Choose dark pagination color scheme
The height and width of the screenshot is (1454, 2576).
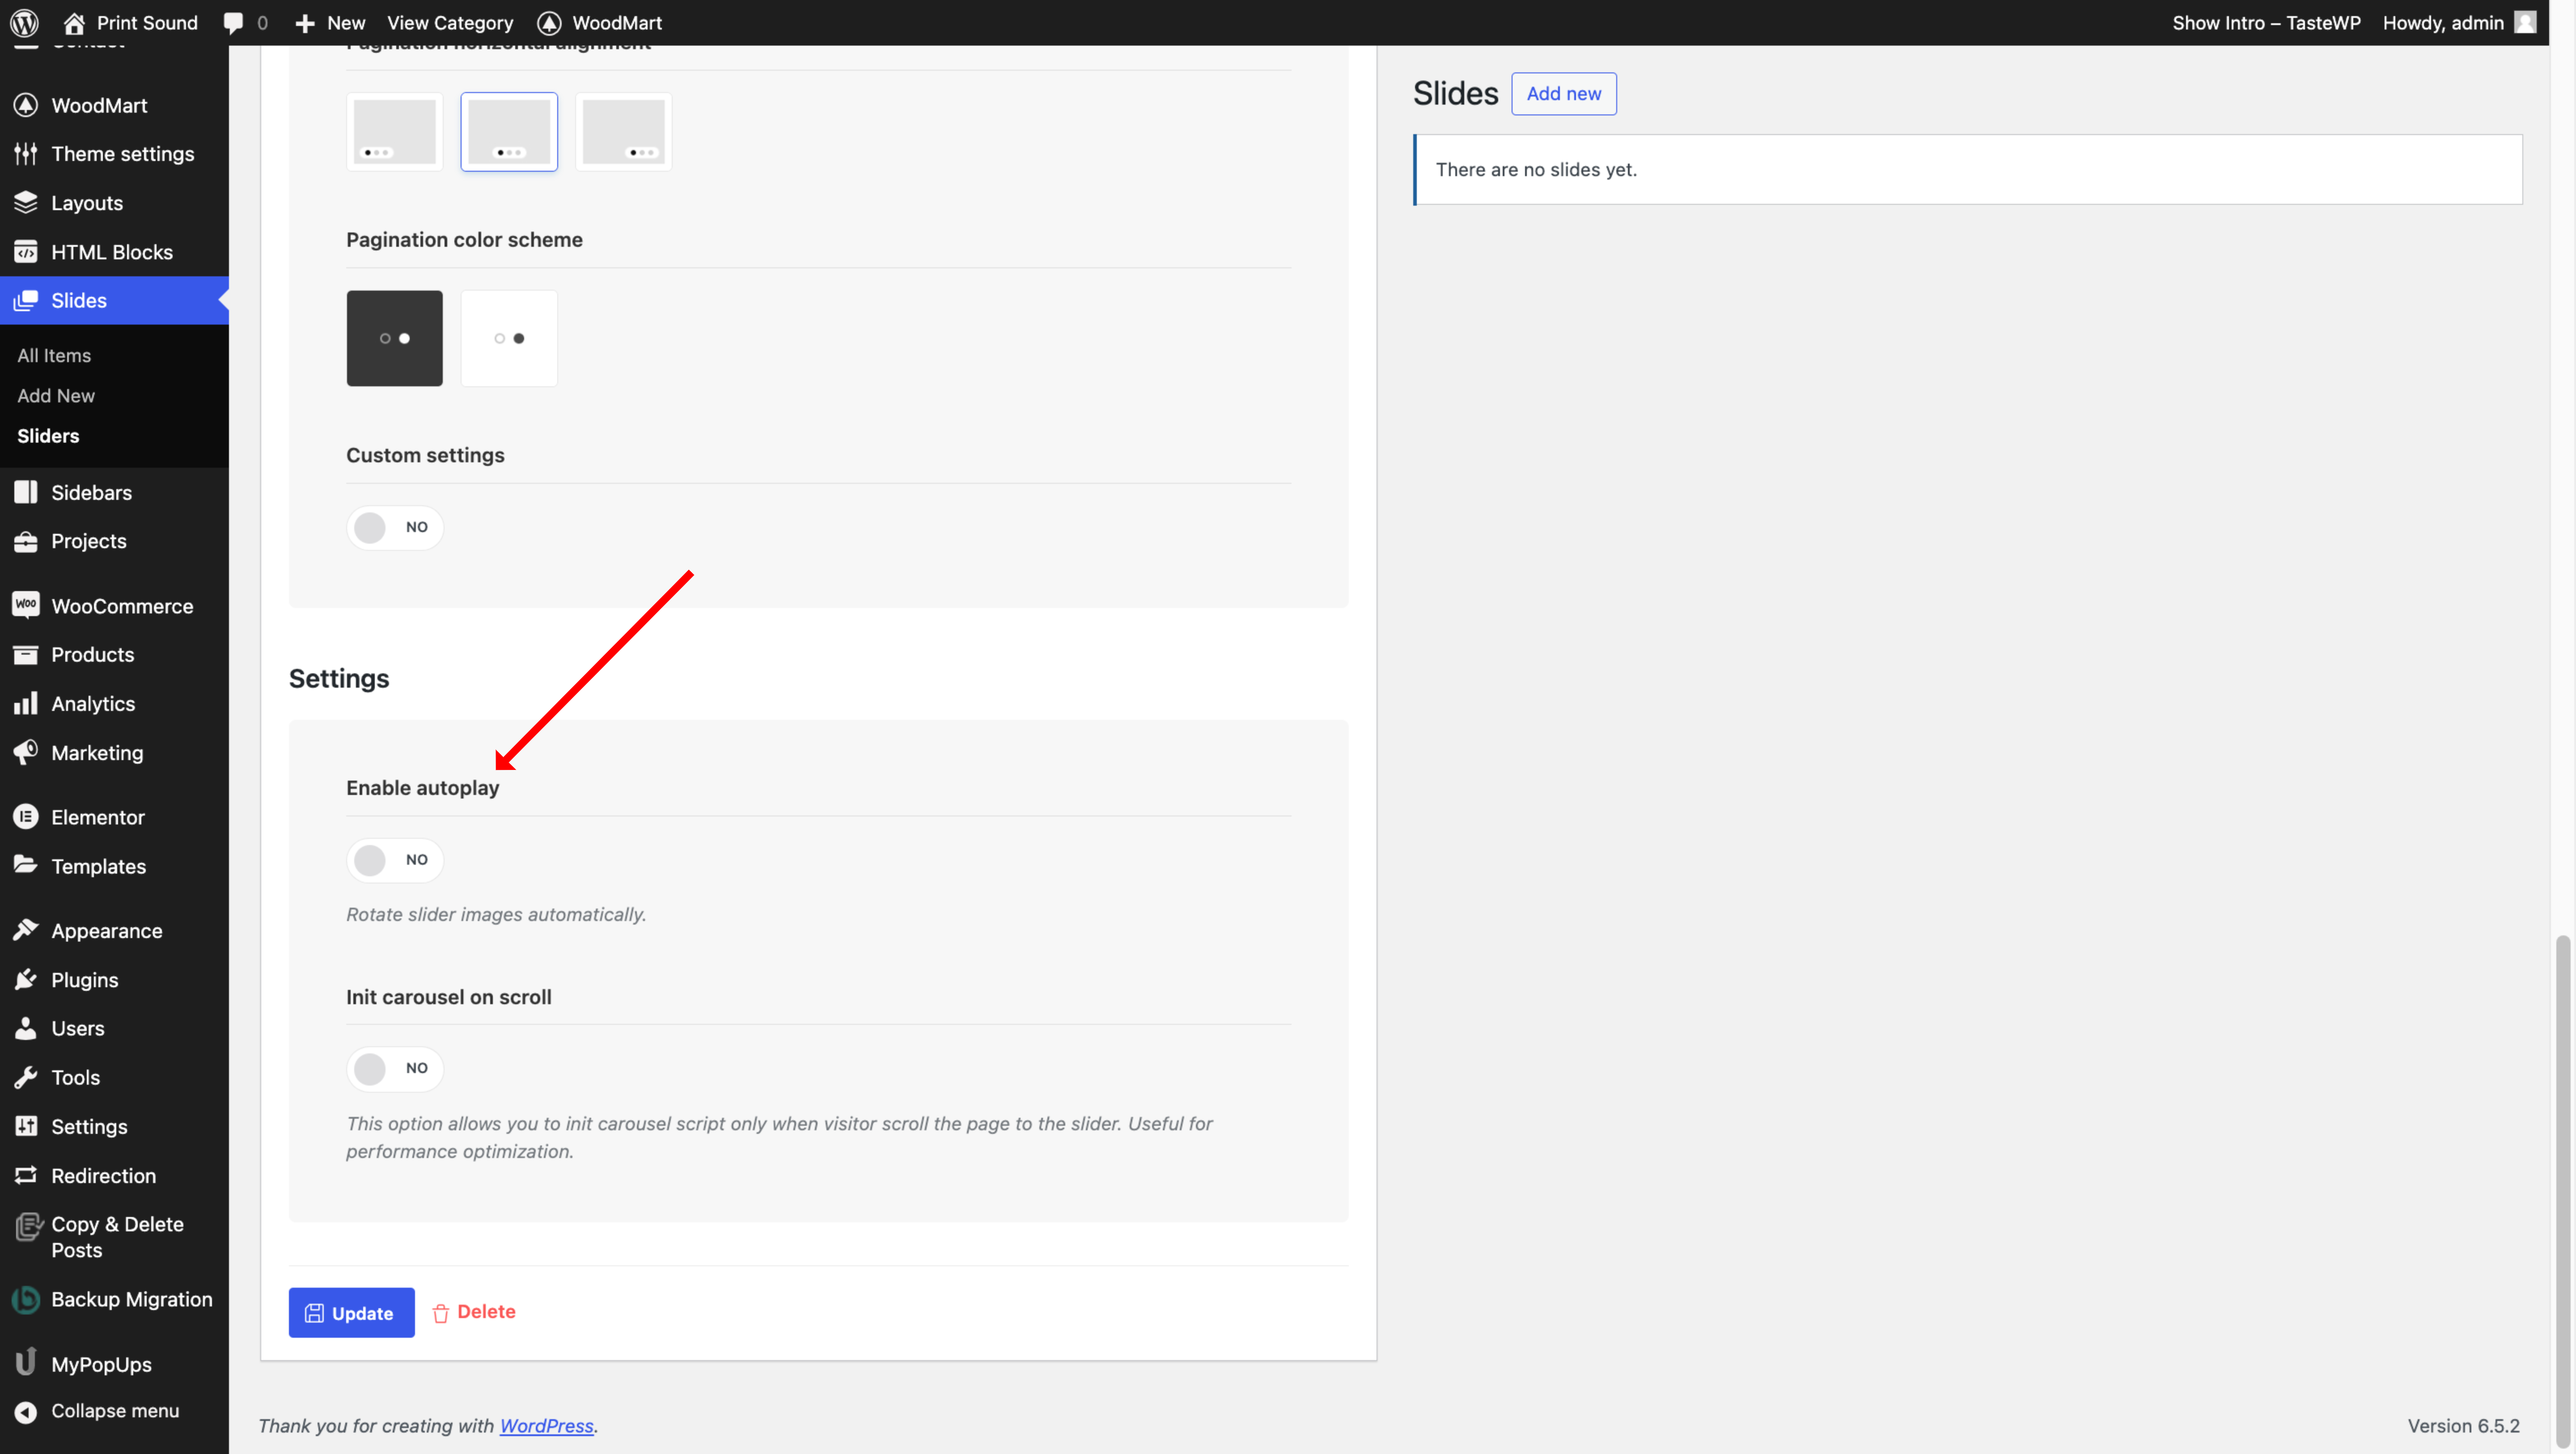pos(395,338)
